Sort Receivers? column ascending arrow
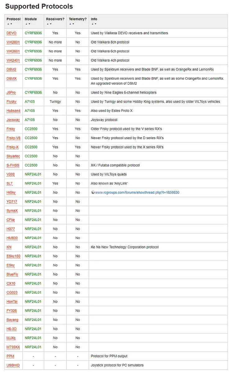 click(x=48, y=24)
